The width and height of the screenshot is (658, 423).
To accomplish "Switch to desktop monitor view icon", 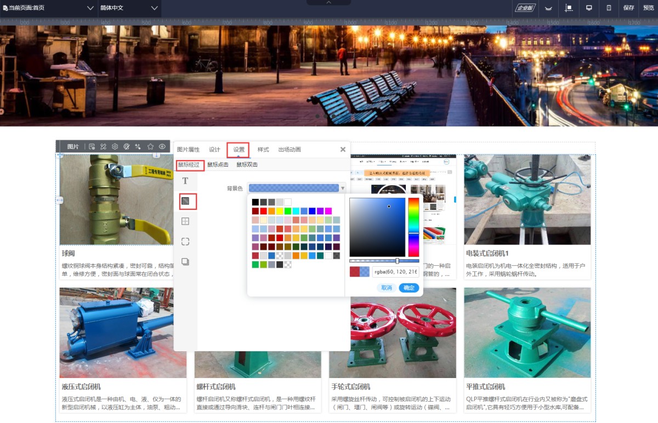I will click(589, 8).
